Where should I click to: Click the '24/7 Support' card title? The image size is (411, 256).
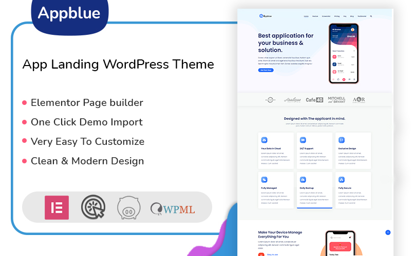click(306, 148)
